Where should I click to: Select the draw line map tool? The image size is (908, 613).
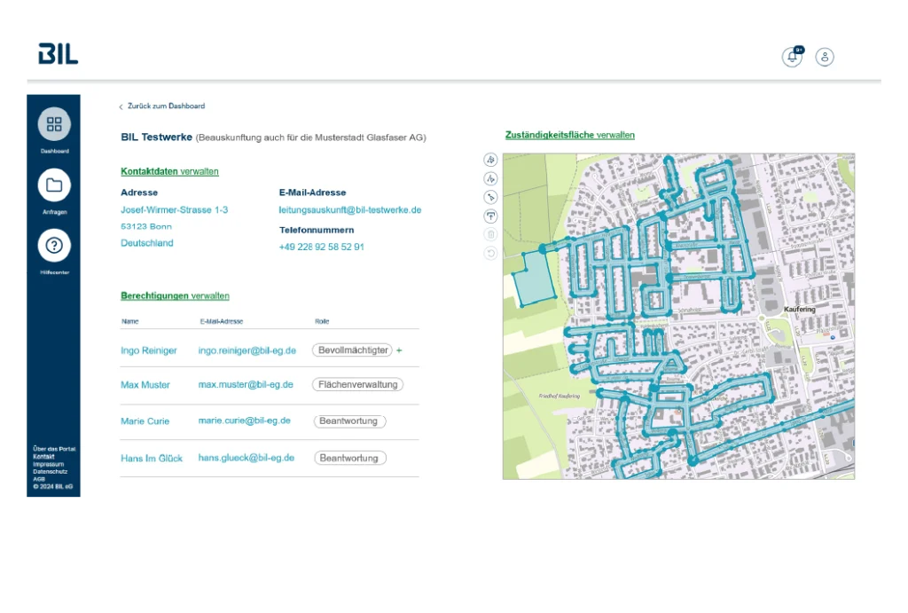490,178
